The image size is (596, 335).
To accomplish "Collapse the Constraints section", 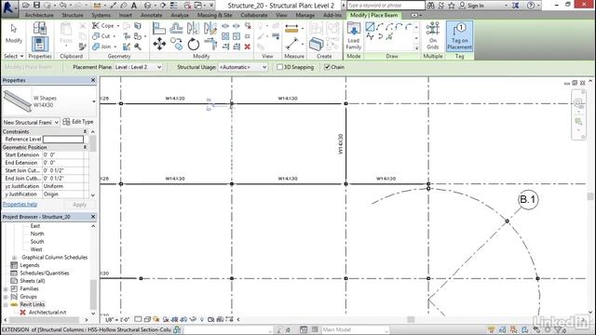I will tap(85, 131).
